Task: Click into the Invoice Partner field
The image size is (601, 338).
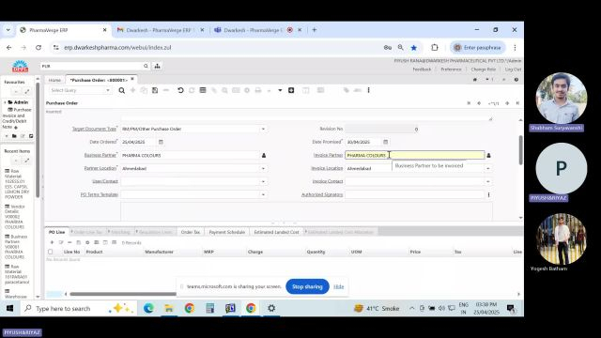Action: pos(414,155)
